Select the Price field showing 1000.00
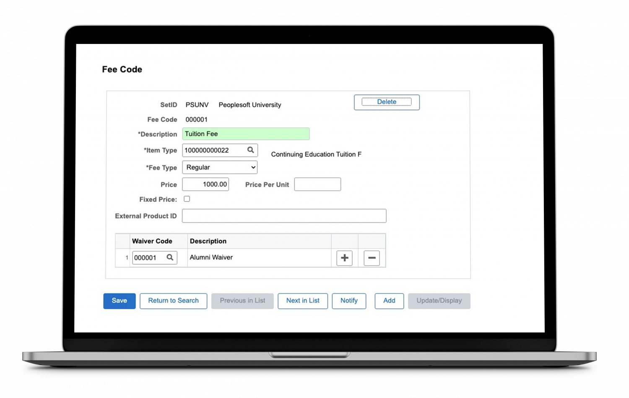Viewport: 629px width, 398px height. click(205, 185)
